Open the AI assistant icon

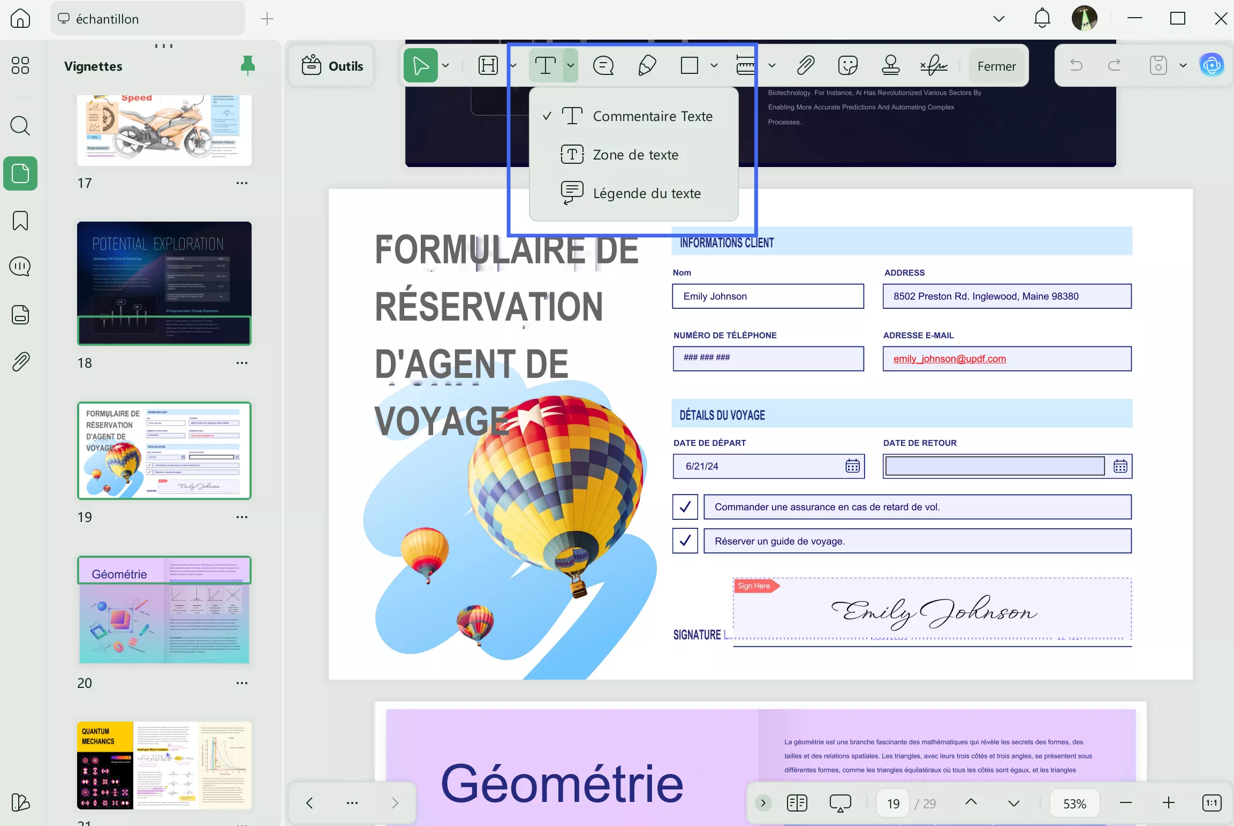coord(1212,66)
